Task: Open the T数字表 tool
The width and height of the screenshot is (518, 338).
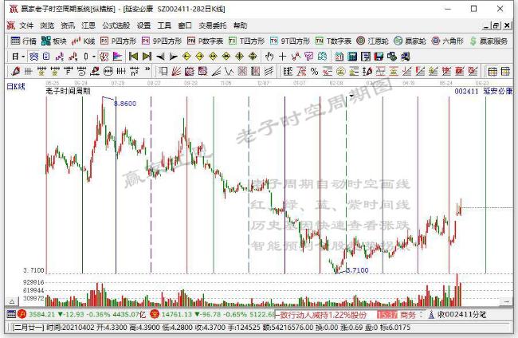Action: 333,41
